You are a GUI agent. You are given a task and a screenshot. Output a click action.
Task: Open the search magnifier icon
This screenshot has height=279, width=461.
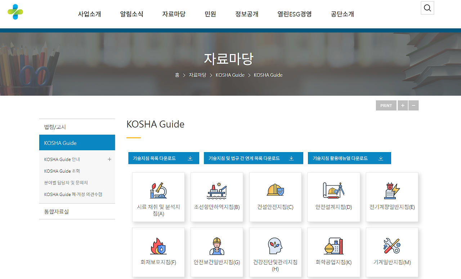click(x=427, y=8)
